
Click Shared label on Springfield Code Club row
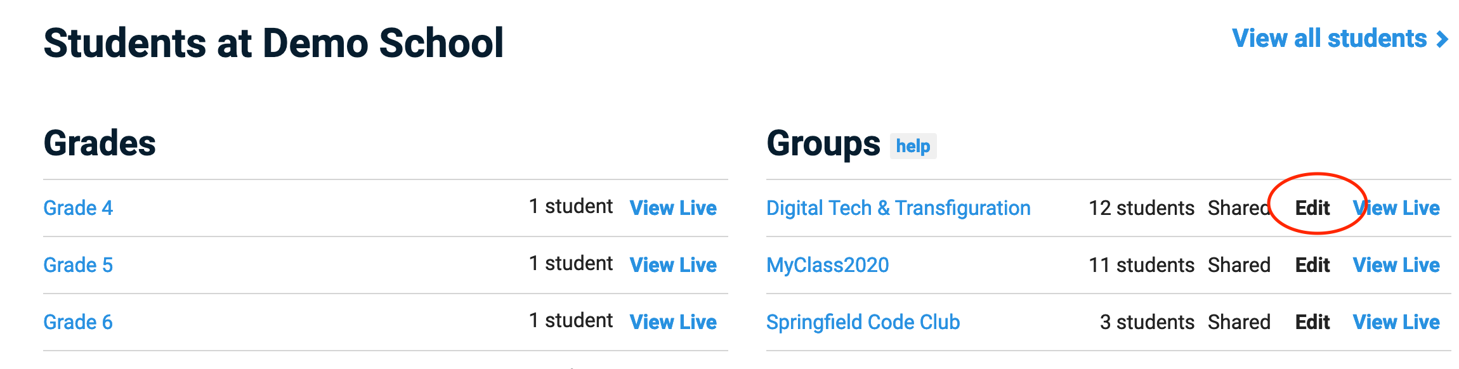[1239, 322]
